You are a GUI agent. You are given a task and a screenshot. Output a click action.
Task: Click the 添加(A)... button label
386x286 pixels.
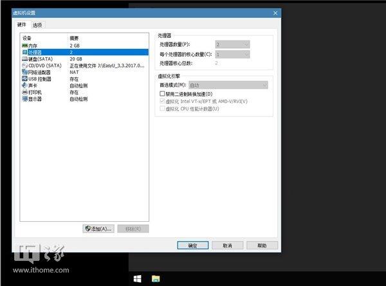[102, 229]
